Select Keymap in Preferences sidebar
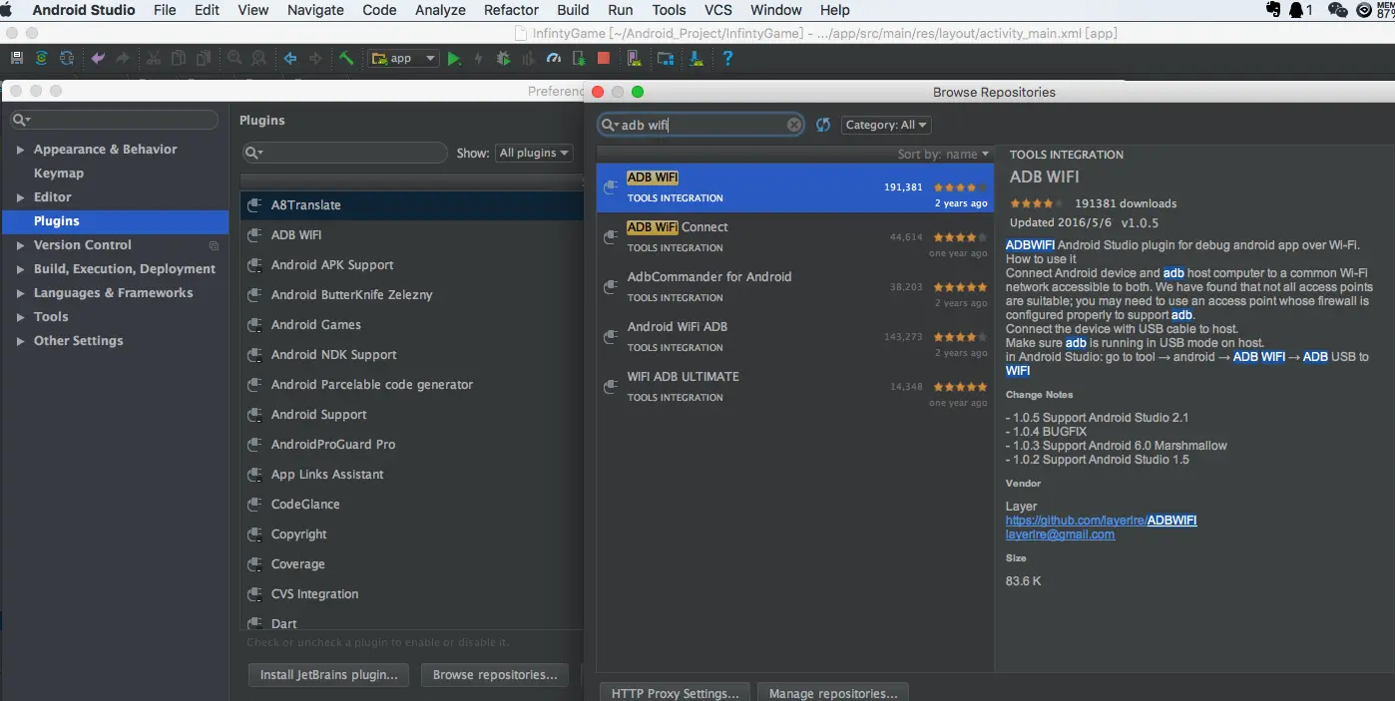Viewport: 1395px width, 701px height. click(59, 174)
